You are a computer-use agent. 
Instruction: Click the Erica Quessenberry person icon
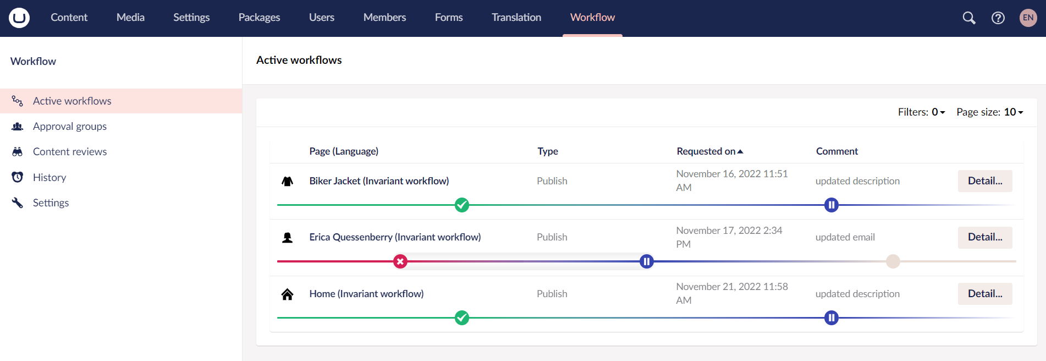click(x=287, y=237)
